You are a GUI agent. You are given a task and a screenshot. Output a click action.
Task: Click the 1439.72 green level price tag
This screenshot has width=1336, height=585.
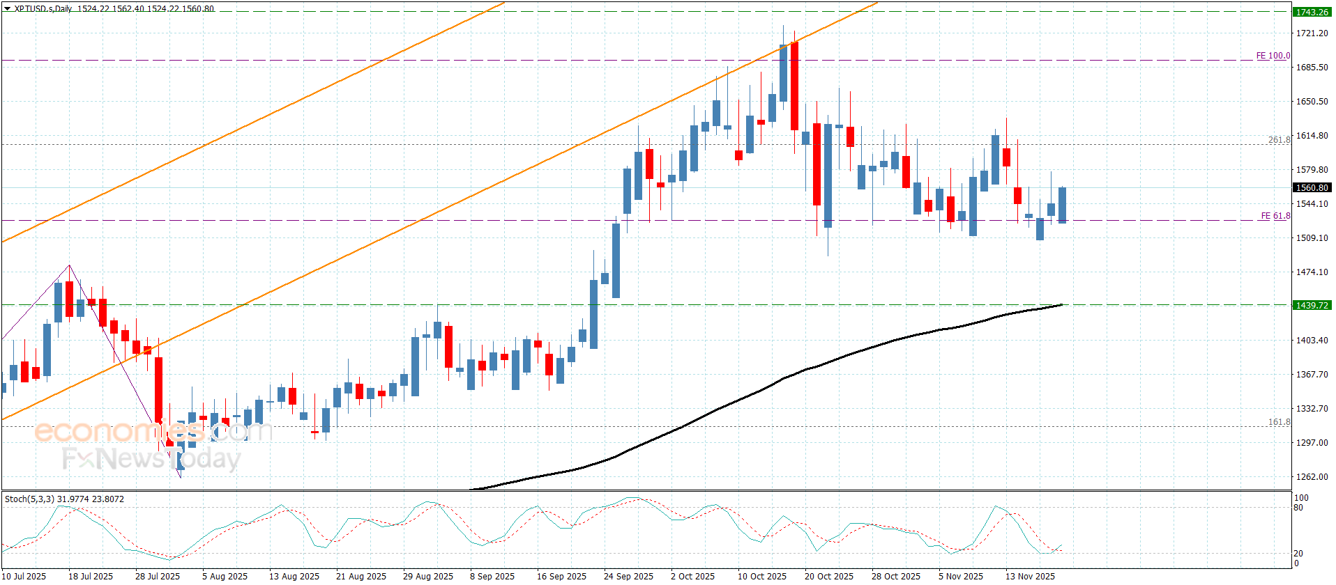(x=1312, y=305)
